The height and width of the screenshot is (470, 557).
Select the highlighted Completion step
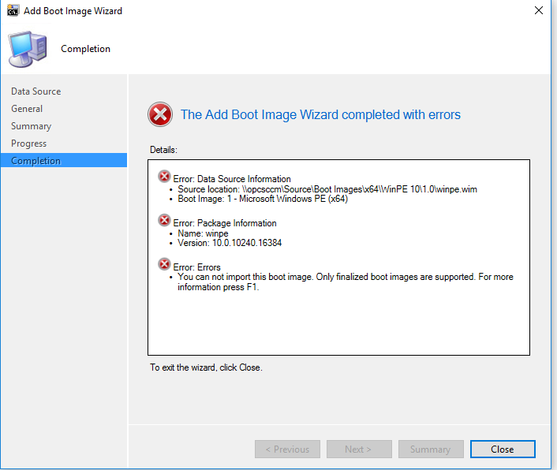pos(64,160)
